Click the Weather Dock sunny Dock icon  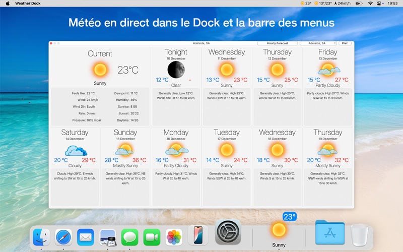279,230
